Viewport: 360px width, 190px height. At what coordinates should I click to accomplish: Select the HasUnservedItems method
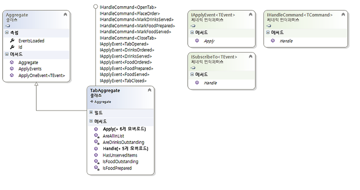(x=120, y=155)
